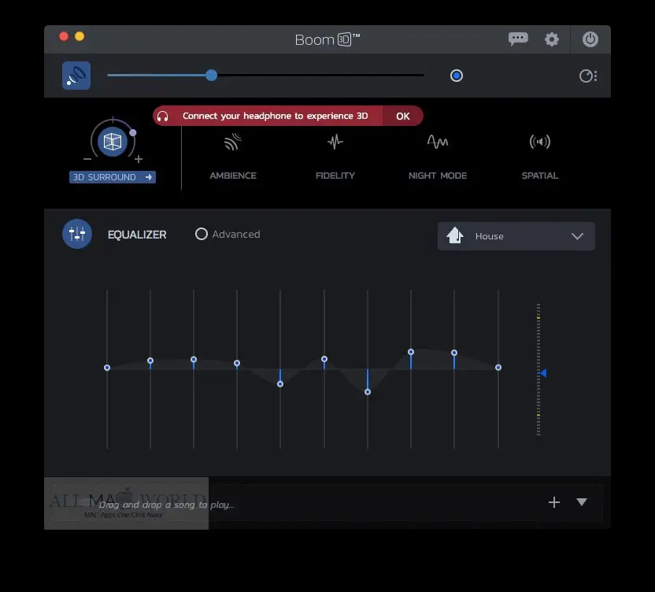The width and height of the screenshot is (655, 592).
Task: Enable the Fidelity effect
Action: click(x=335, y=142)
